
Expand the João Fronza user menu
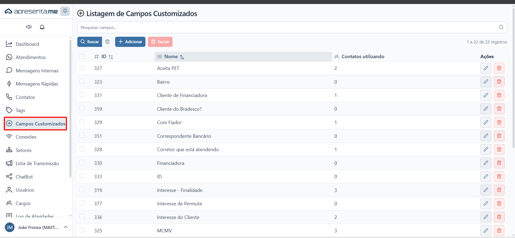tap(65, 227)
